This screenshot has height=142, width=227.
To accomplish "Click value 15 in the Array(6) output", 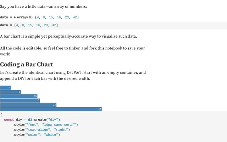I will (51, 17).
